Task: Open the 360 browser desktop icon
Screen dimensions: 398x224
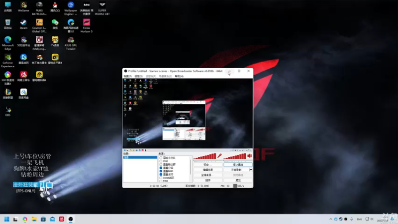Action: (x=7, y=78)
